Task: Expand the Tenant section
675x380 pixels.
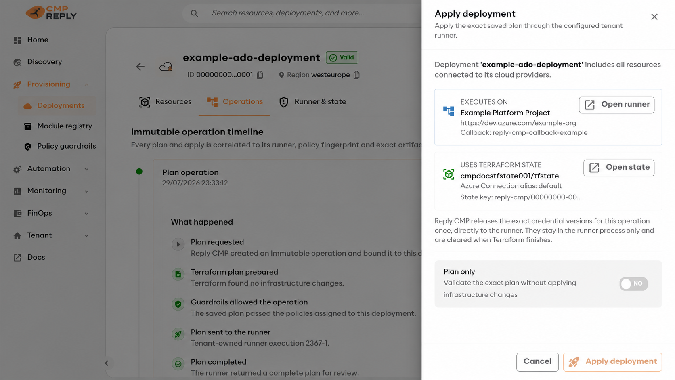Action: click(x=86, y=235)
